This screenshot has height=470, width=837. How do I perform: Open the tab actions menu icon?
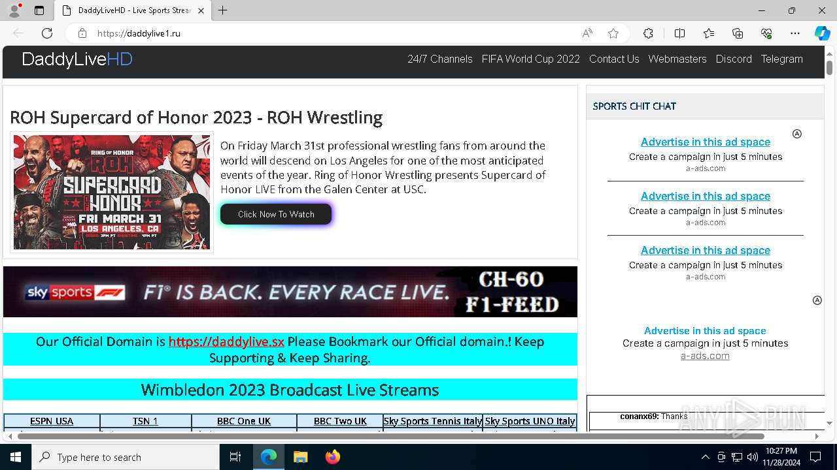(39, 10)
